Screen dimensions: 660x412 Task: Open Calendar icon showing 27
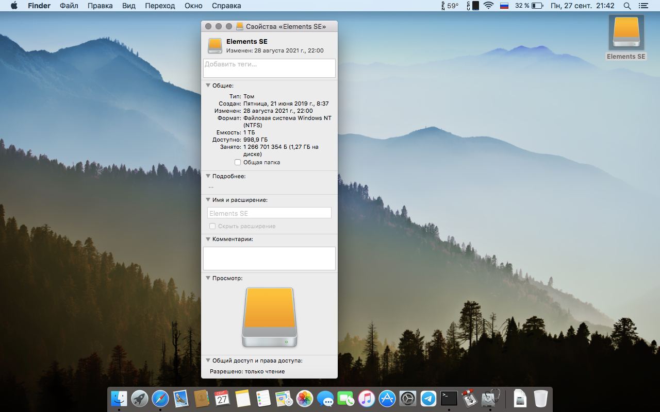click(x=222, y=399)
